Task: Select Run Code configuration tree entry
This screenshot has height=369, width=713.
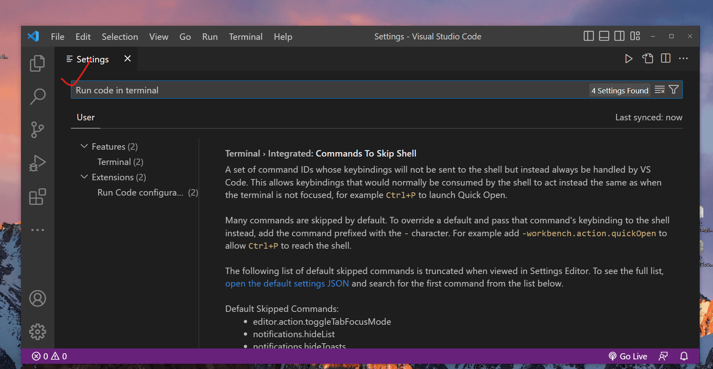Action: click(x=148, y=192)
